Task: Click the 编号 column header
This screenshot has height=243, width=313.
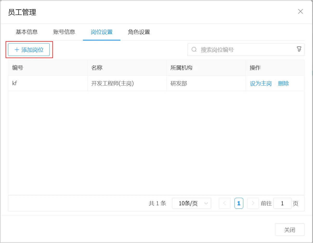Action: pyautogui.click(x=18, y=68)
